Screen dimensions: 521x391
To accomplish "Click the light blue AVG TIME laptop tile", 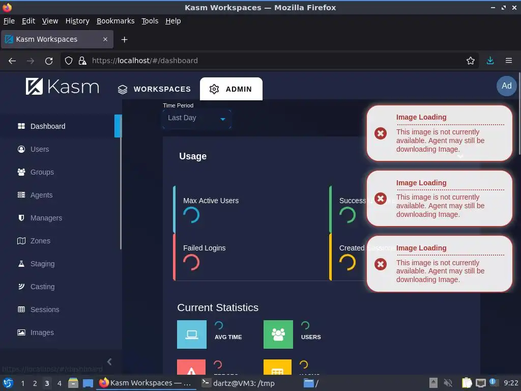I will pyautogui.click(x=192, y=334).
